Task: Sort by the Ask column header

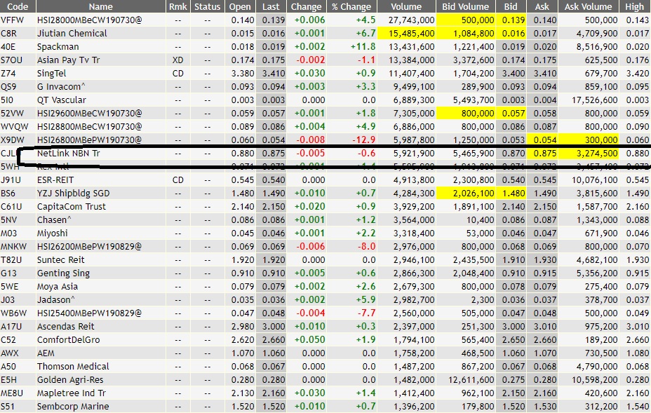Action: click(x=542, y=6)
